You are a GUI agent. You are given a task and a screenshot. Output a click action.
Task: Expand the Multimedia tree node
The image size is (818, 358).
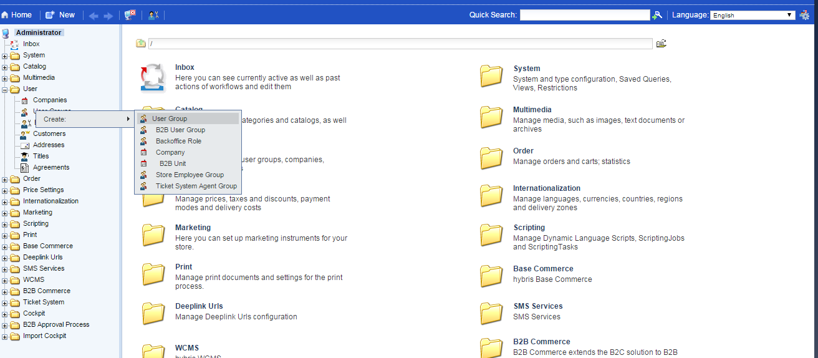click(x=4, y=78)
